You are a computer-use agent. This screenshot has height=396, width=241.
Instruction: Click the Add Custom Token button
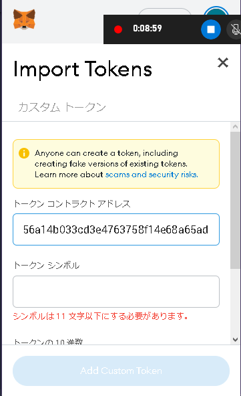(x=121, y=371)
